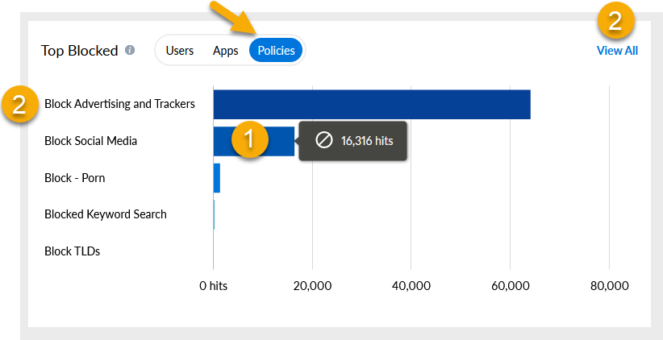663x340 pixels.
Task: Switch to the Users tab
Action: coord(180,50)
